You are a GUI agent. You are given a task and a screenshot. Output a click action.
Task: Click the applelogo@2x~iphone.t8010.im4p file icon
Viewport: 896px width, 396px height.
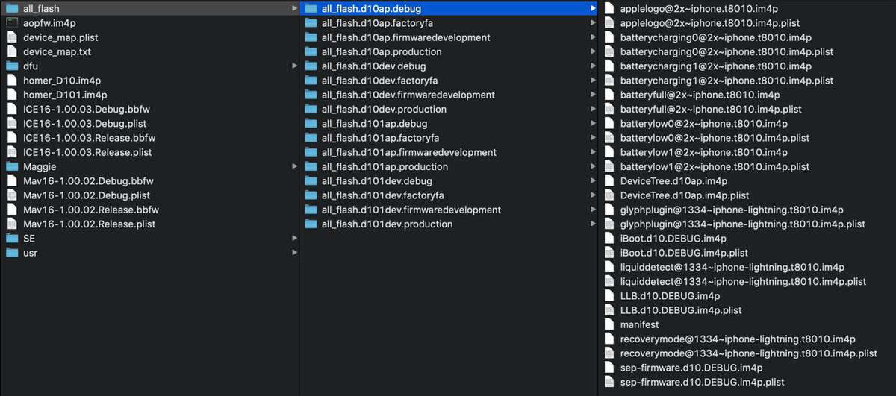609,8
